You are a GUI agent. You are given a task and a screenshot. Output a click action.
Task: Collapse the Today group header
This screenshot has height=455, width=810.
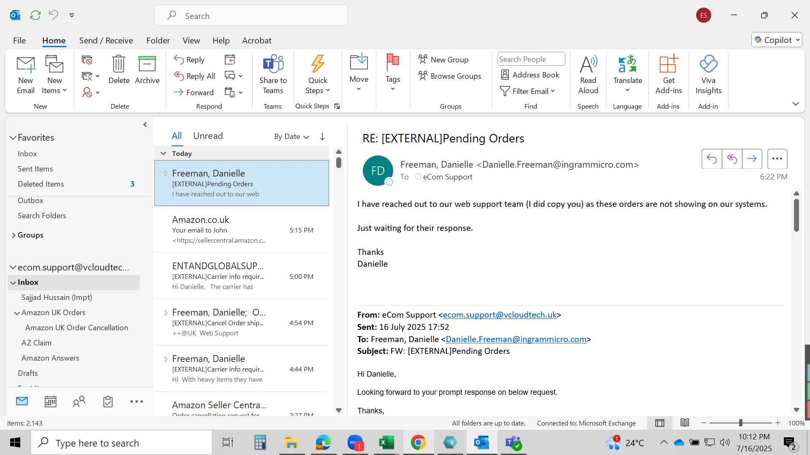164,154
